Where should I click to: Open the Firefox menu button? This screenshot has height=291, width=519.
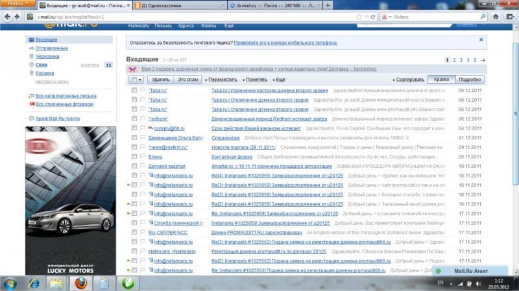pyautogui.click(x=18, y=4)
